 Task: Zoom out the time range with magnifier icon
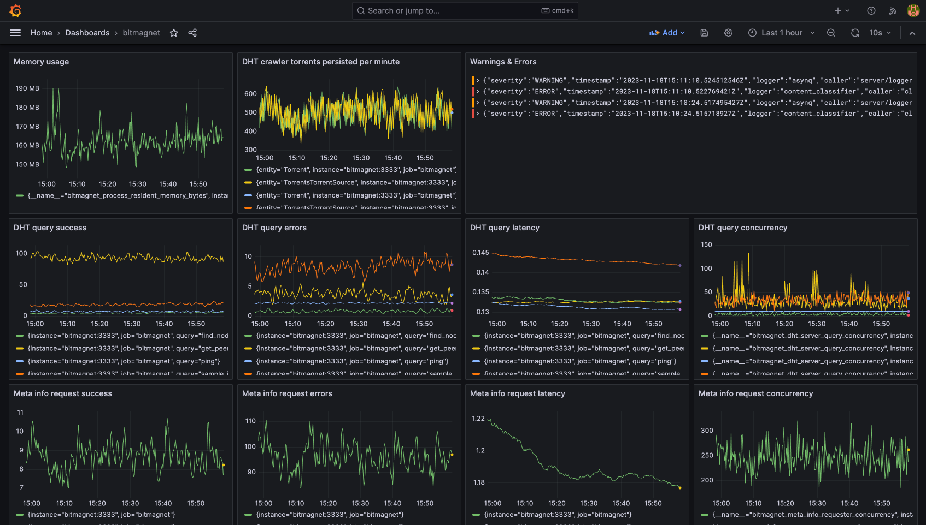831,33
